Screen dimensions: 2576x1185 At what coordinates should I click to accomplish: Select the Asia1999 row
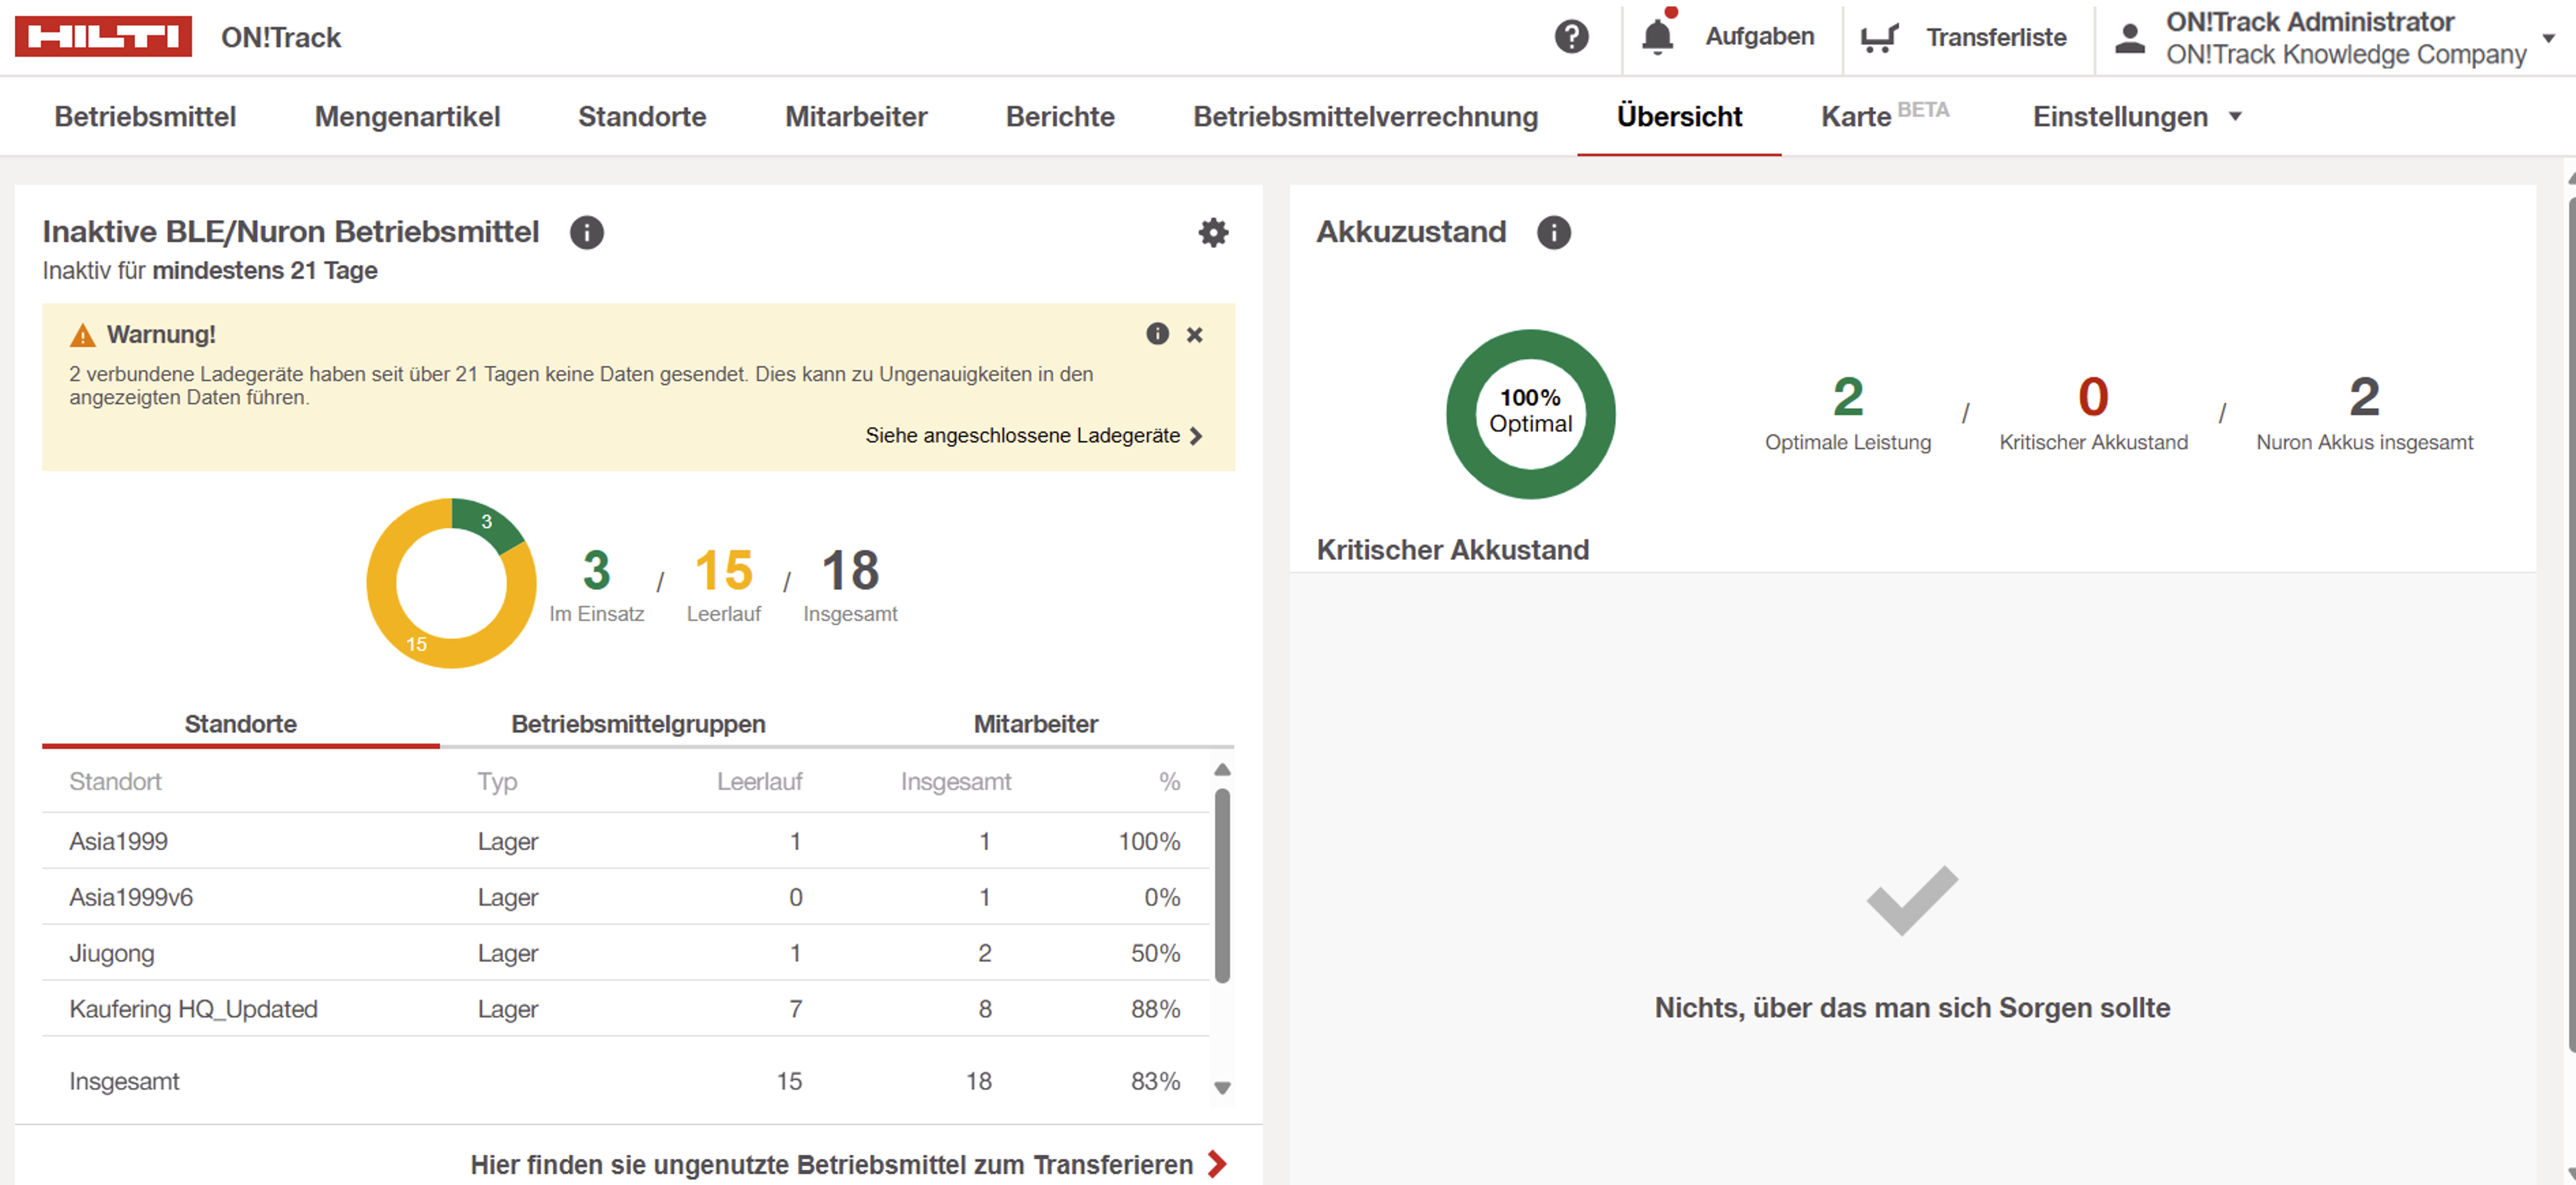coord(626,841)
